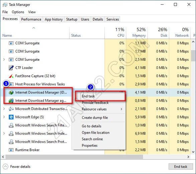Switch to the Services tab
The height and width of the screenshot is (174, 196).
pyautogui.click(x=113, y=19)
